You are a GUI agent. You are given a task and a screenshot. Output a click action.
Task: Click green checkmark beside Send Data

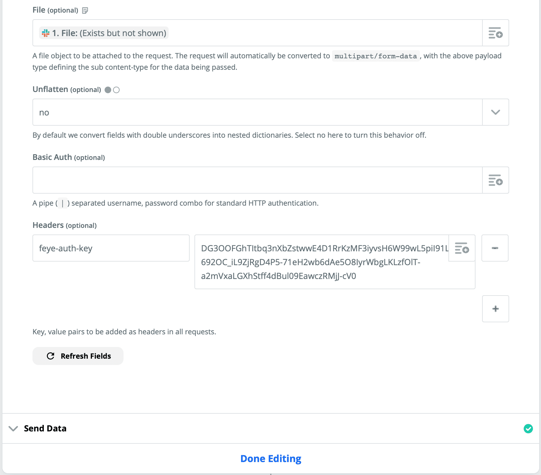click(528, 428)
